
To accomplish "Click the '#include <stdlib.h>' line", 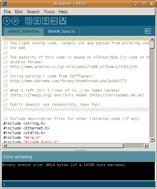I will pos(24,133).
